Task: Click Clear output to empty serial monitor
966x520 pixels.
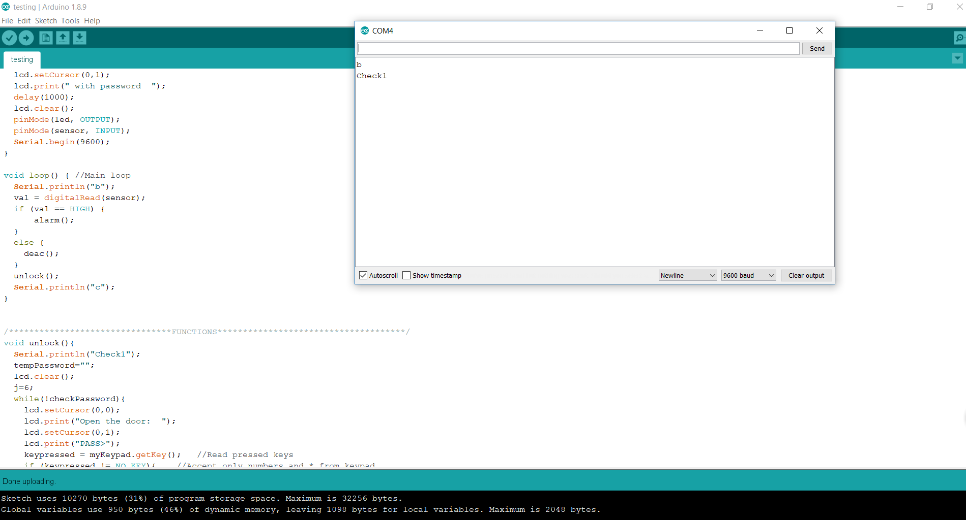Action: tap(806, 275)
